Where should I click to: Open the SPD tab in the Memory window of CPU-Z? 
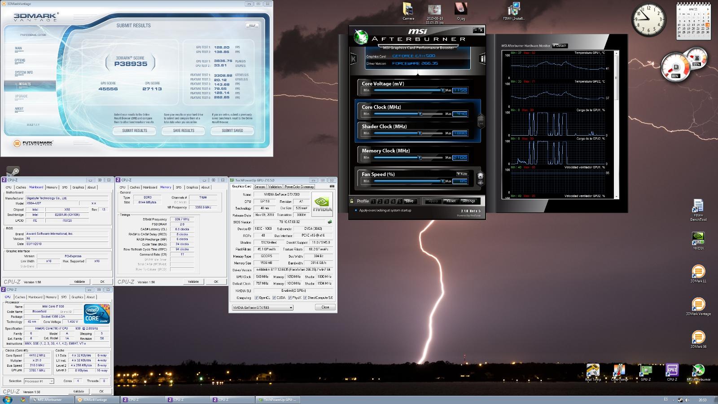coord(179,187)
